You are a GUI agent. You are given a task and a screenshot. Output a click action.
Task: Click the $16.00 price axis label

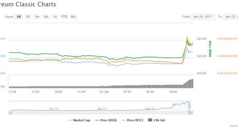202,73
